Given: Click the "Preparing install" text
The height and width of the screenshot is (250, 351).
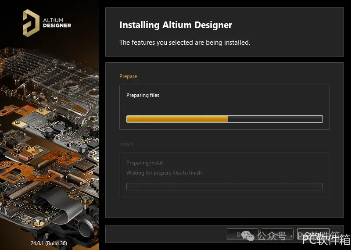Looking at the screenshot, I should (145, 163).
